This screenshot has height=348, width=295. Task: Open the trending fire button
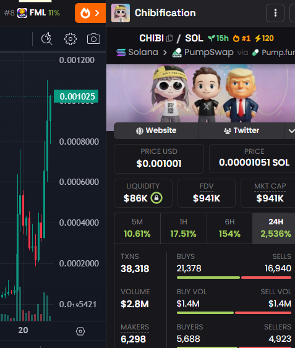point(90,13)
